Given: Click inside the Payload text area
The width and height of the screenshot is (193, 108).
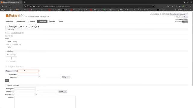Looking at the screenshot, I should pyautogui.click(x=45, y=102).
